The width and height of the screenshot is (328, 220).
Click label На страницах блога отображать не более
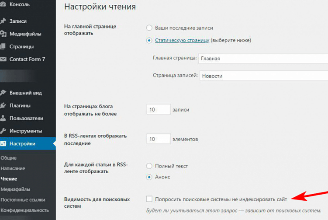tap(90, 110)
